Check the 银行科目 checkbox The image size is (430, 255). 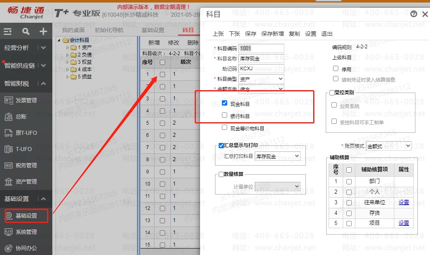pyautogui.click(x=224, y=115)
